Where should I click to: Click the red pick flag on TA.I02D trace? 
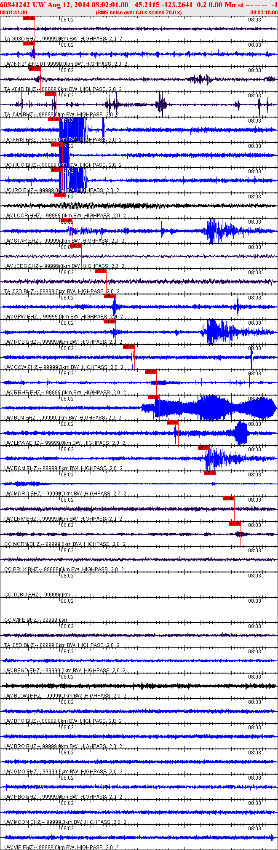click(x=100, y=271)
